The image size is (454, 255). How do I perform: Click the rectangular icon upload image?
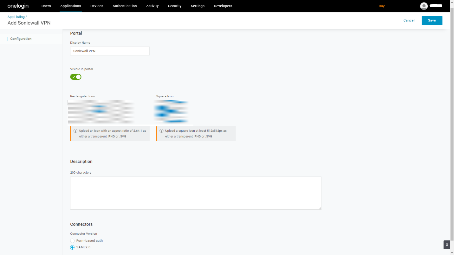(101, 112)
